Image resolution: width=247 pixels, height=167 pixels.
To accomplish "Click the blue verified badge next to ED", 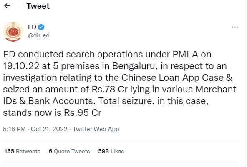I will coord(41,27).
